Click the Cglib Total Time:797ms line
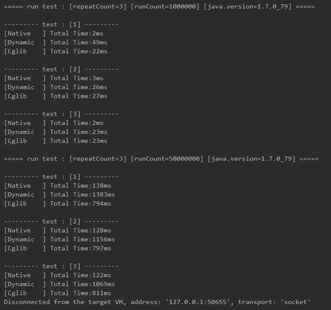This screenshot has width=331, height=310. (x=58, y=248)
